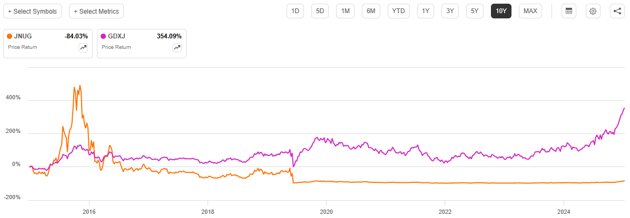The width and height of the screenshot is (630, 218).
Task: Open the Select Symbols dropdown
Action: point(32,11)
